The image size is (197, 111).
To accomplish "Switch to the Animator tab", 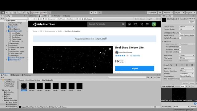I will 56,16.
